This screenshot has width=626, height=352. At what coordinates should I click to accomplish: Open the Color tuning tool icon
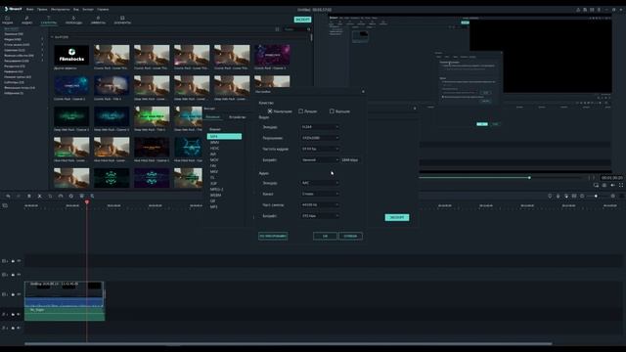71,196
